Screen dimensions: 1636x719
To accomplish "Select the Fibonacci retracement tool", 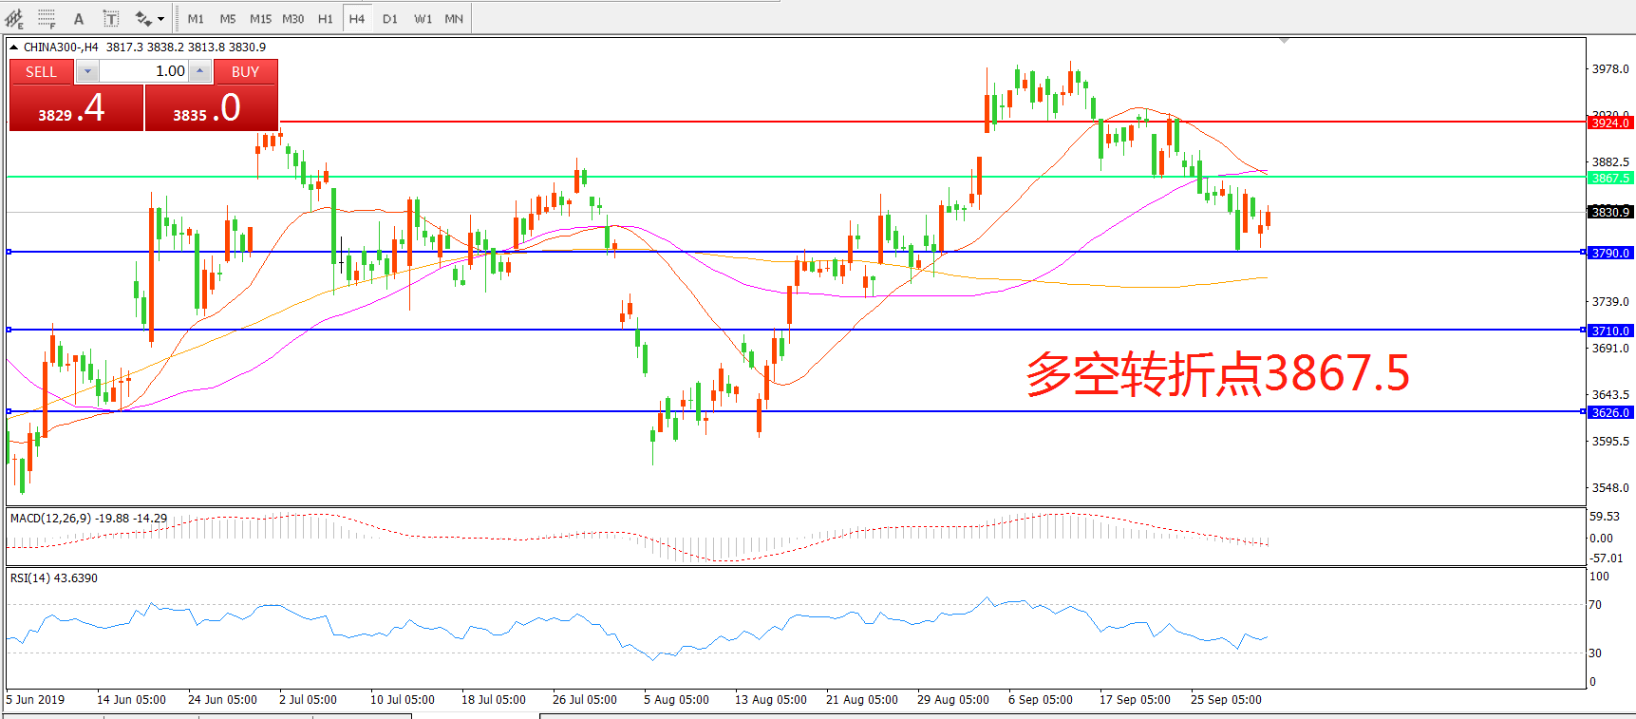I will [46, 18].
